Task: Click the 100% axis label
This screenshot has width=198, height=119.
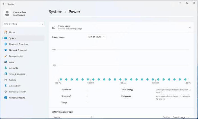Action: tap(54, 50)
